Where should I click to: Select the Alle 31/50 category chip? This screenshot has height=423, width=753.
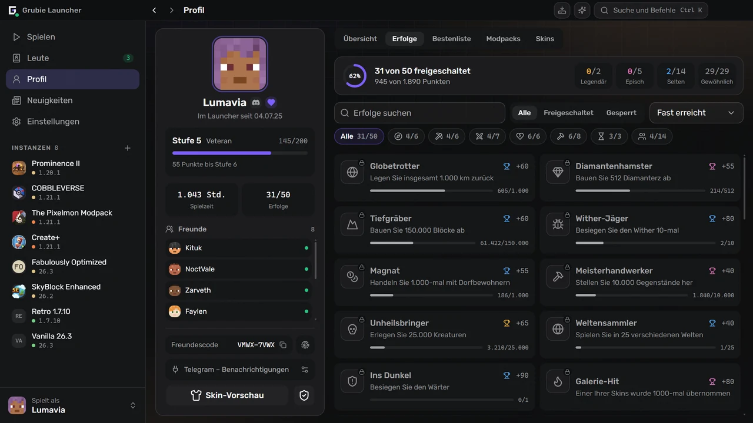(359, 136)
